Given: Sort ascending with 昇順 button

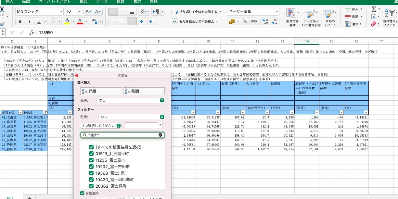Looking at the screenshot, I should click(x=101, y=91).
